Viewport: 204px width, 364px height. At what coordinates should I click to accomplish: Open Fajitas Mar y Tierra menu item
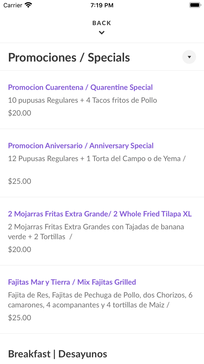point(72,282)
